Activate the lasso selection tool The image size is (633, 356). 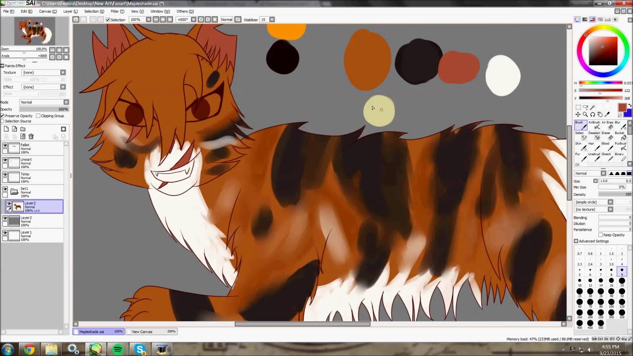click(585, 107)
